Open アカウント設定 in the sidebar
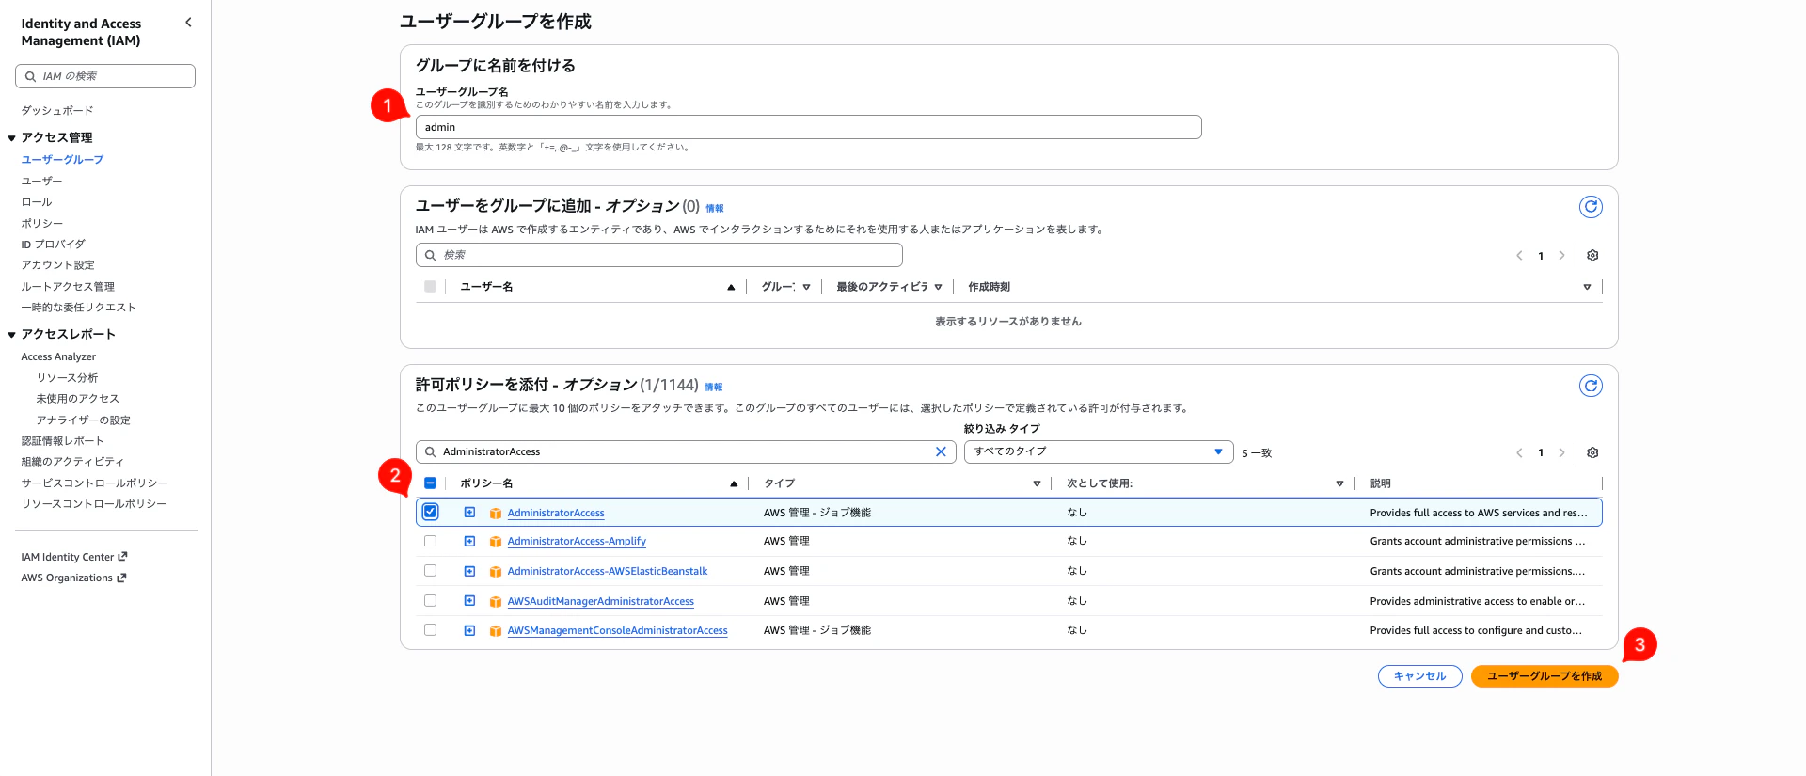 tap(57, 265)
